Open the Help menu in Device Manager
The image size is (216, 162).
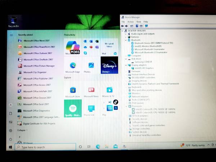coord(145,22)
